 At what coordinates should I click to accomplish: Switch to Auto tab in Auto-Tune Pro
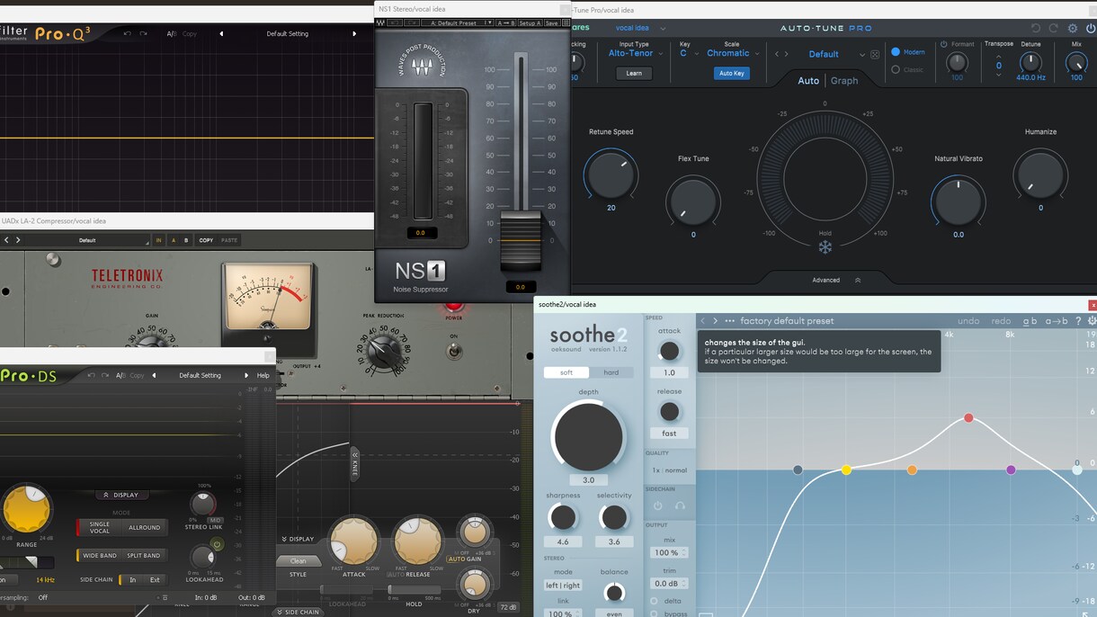808,81
